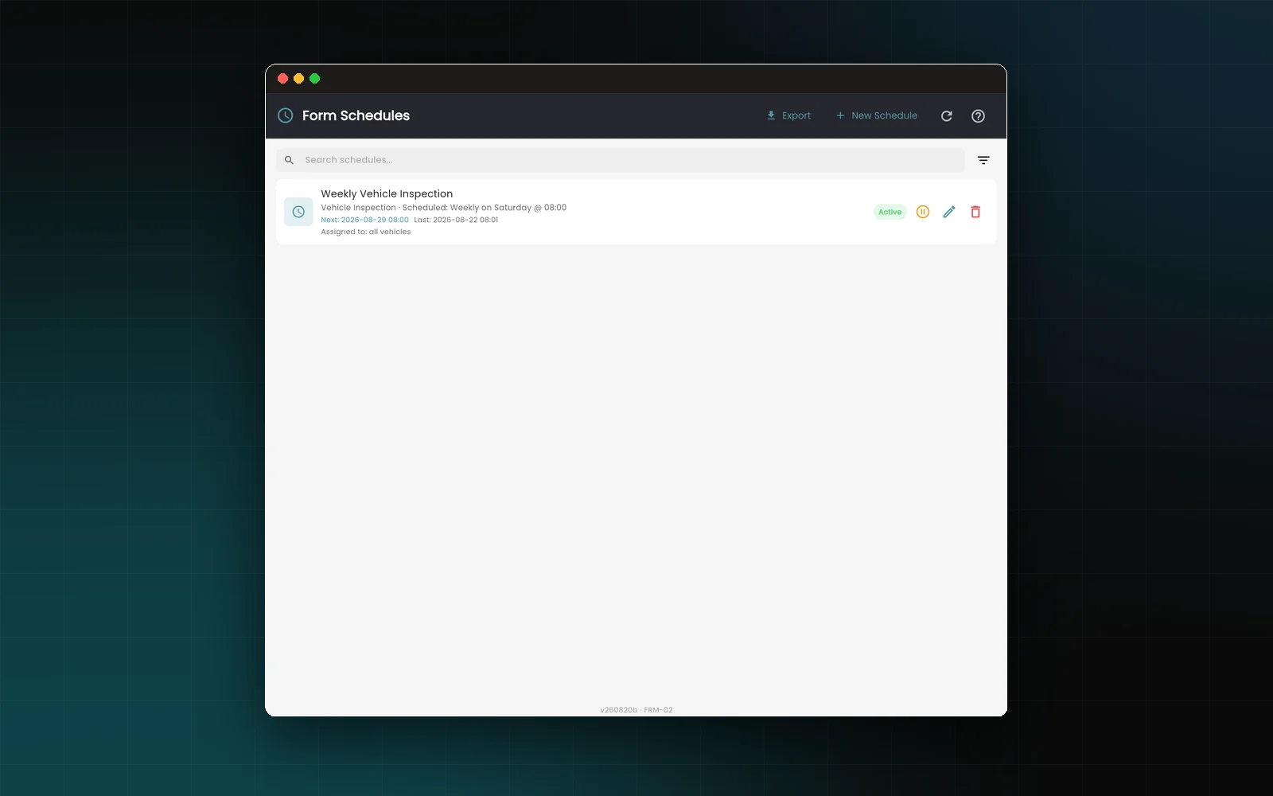Viewport: 1273px width, 796px height.
Task: Create a New Schedule
Action: click(x=877, y=115)
